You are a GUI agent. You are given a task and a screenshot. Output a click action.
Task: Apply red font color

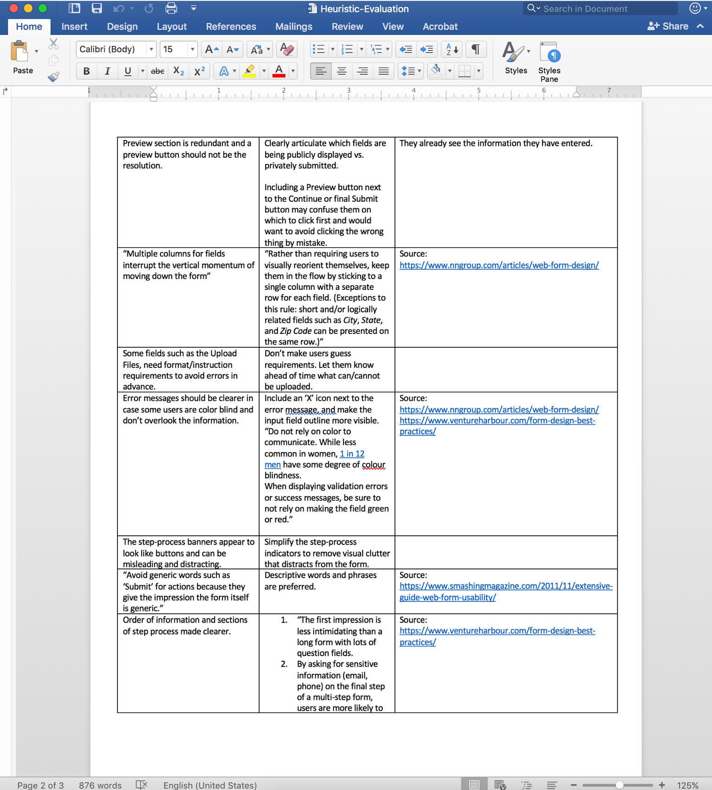click(279, 71)
